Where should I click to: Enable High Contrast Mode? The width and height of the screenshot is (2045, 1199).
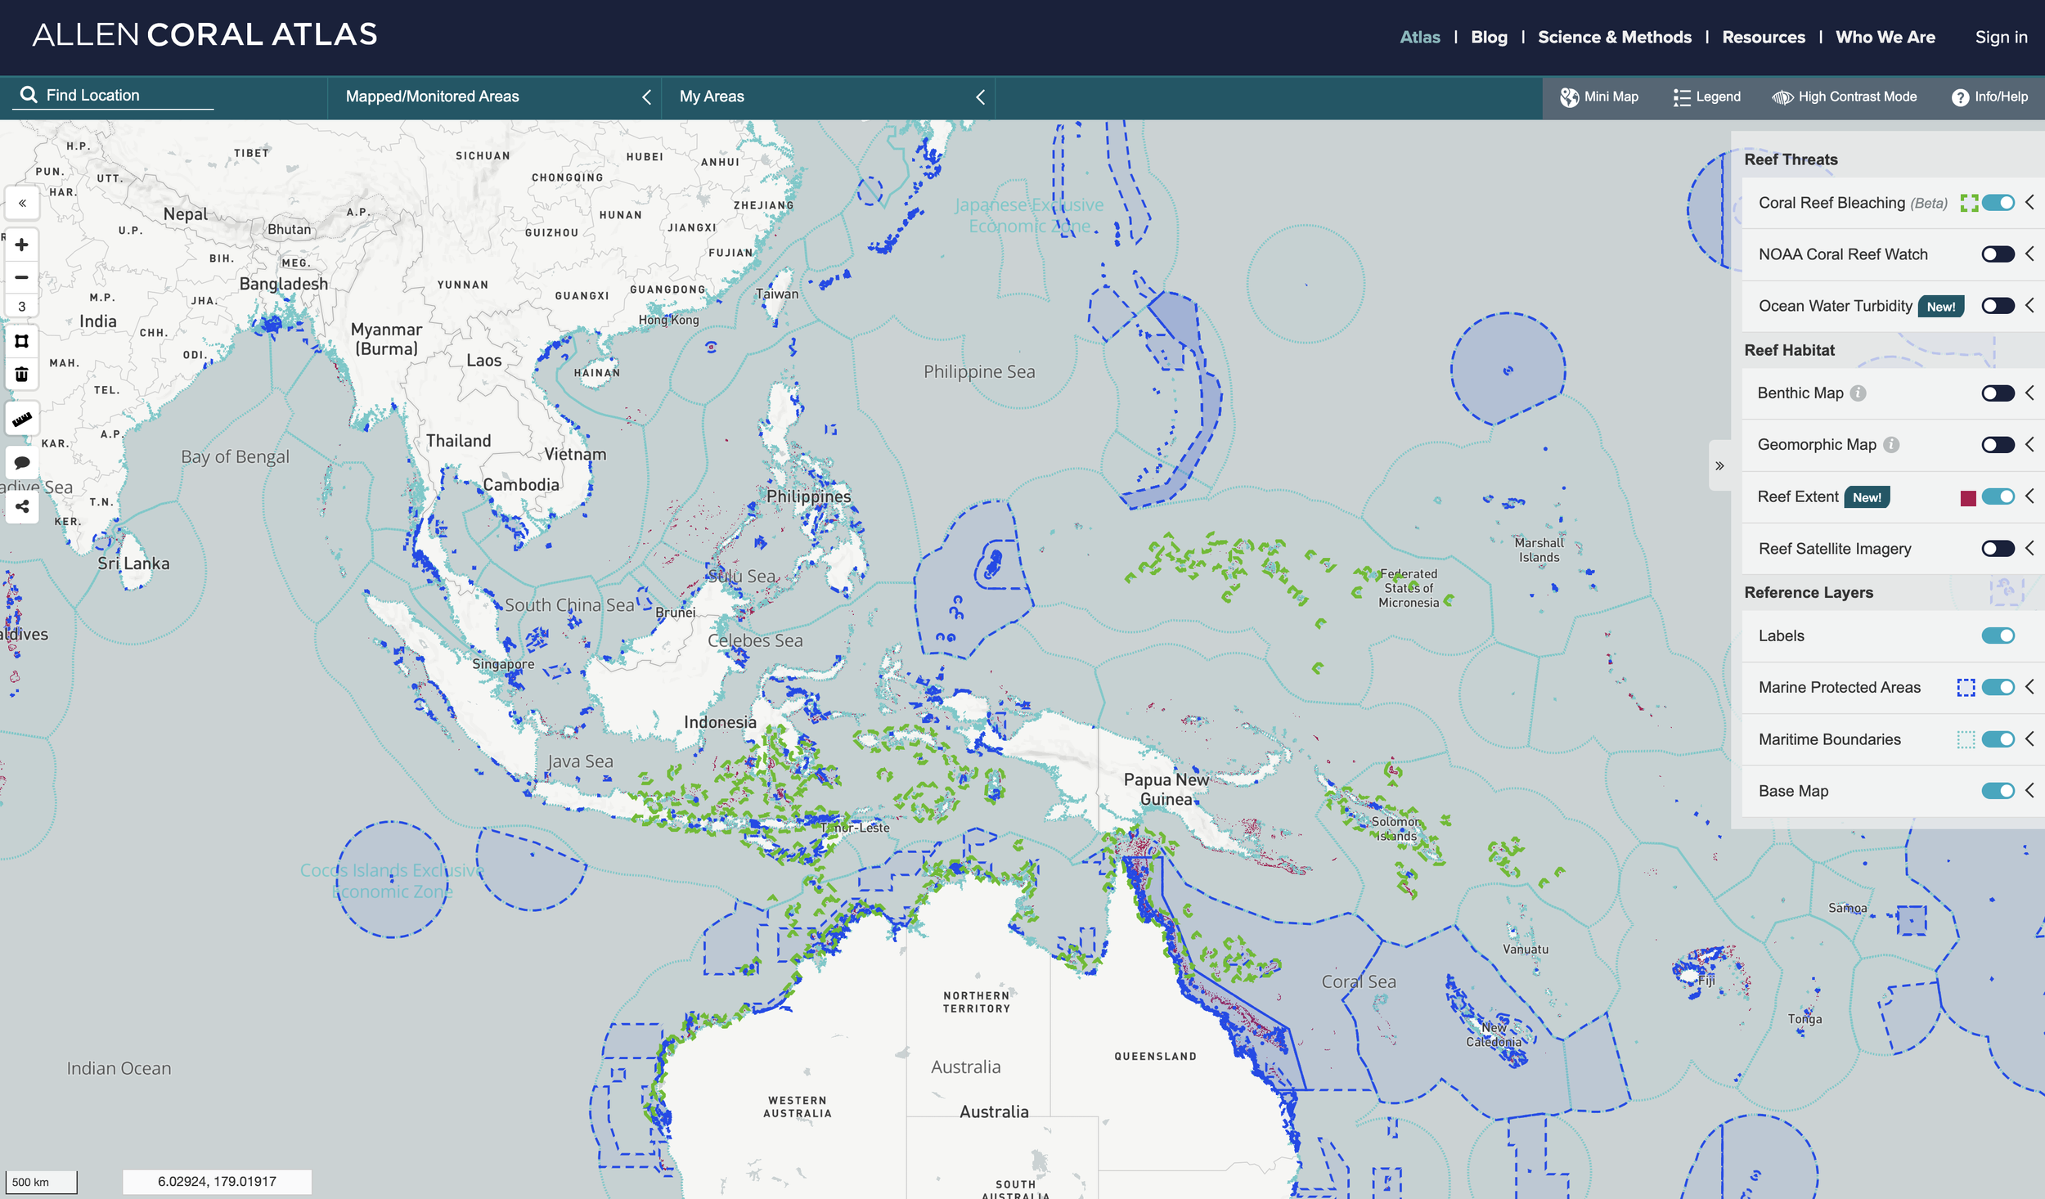1844,97
